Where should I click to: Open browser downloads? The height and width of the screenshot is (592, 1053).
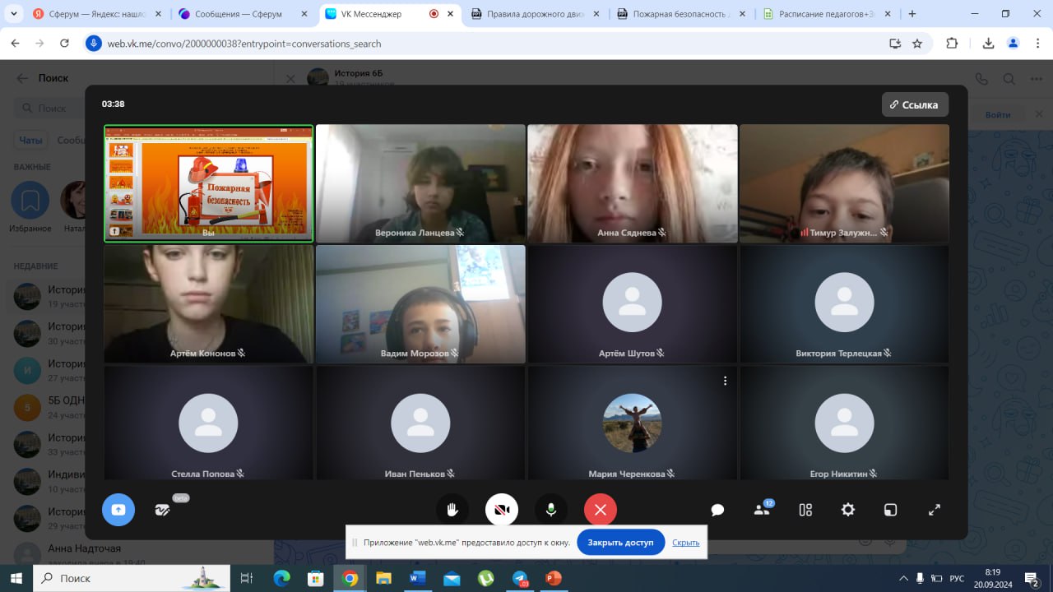point(989,44)
